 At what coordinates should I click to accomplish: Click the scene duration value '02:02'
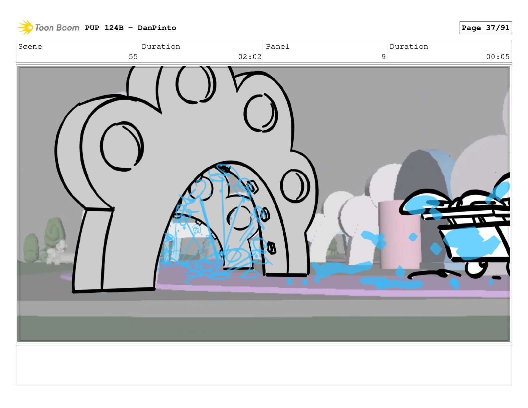(x=250, y=57)
